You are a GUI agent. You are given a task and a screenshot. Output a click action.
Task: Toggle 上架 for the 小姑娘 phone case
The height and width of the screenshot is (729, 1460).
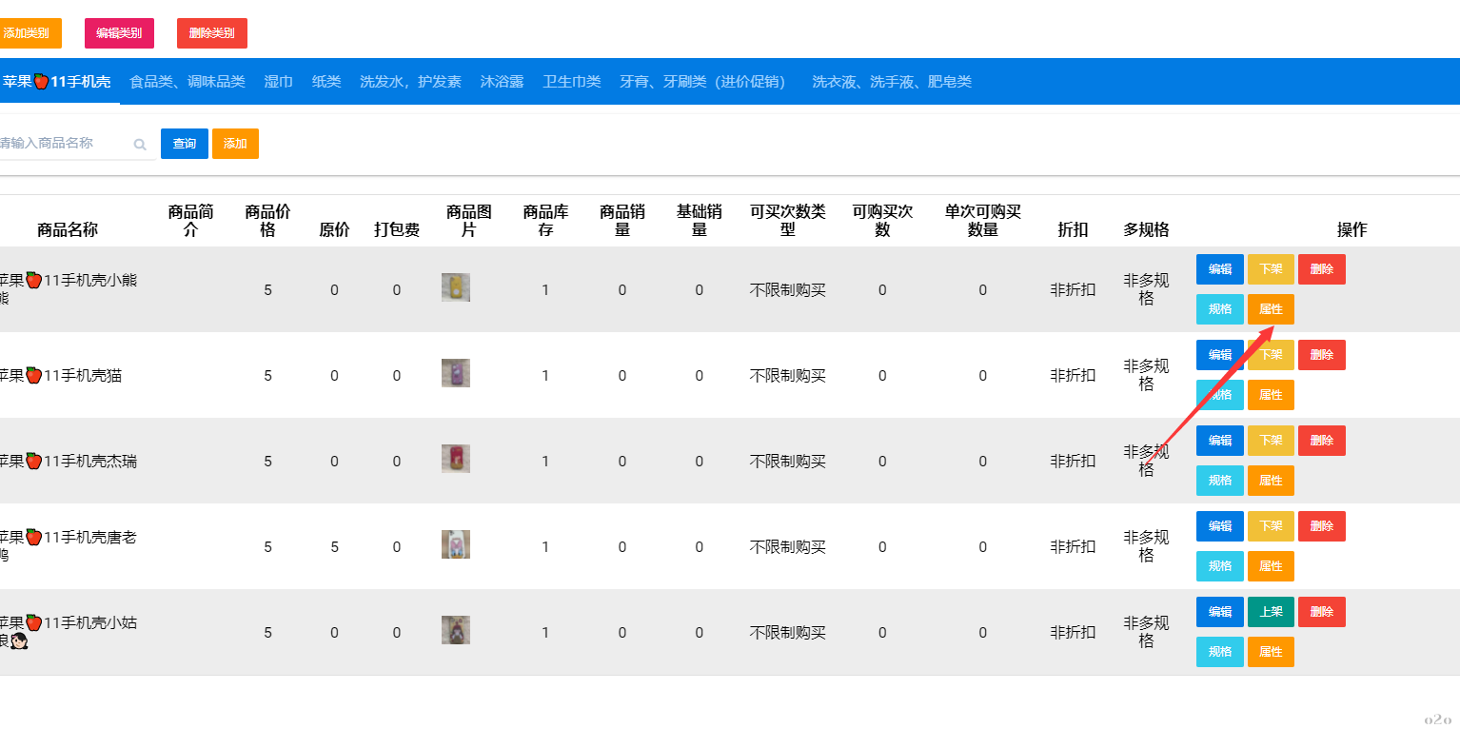point(1271,612)
